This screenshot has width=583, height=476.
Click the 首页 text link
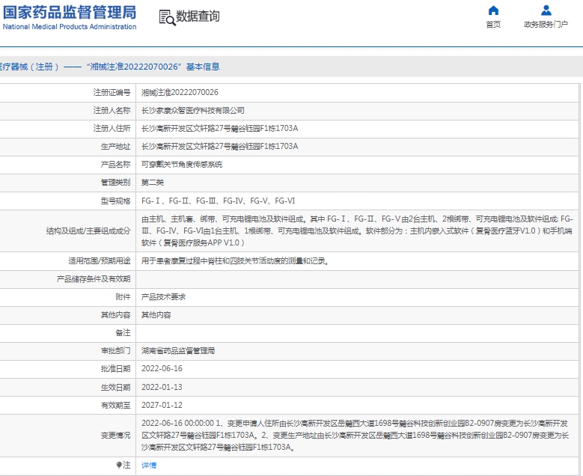click(x=493, y=25)
